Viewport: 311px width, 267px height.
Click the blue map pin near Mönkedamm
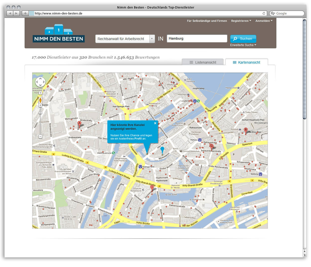click(162, 150)
